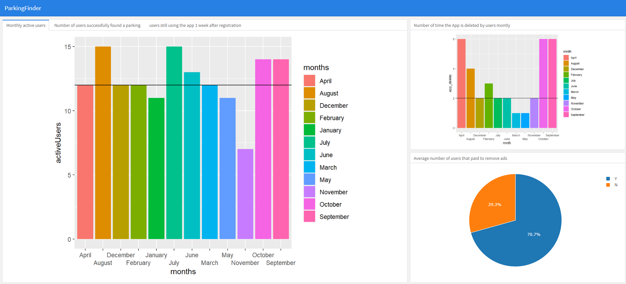Click the April color swatch in months legend
The image size is (626, 284).
(309, 81)
